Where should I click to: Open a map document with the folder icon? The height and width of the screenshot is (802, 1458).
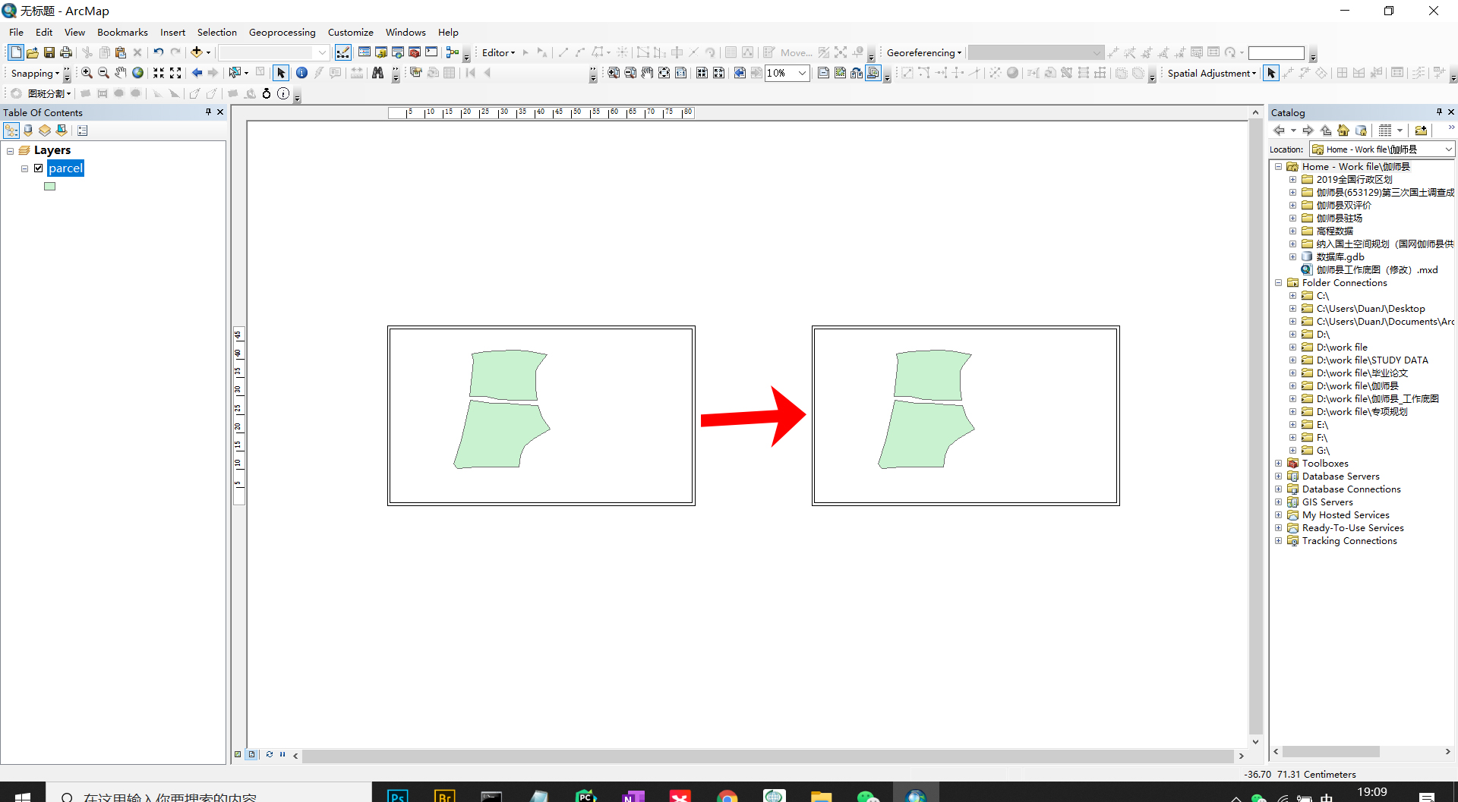[x=33, y=52]
